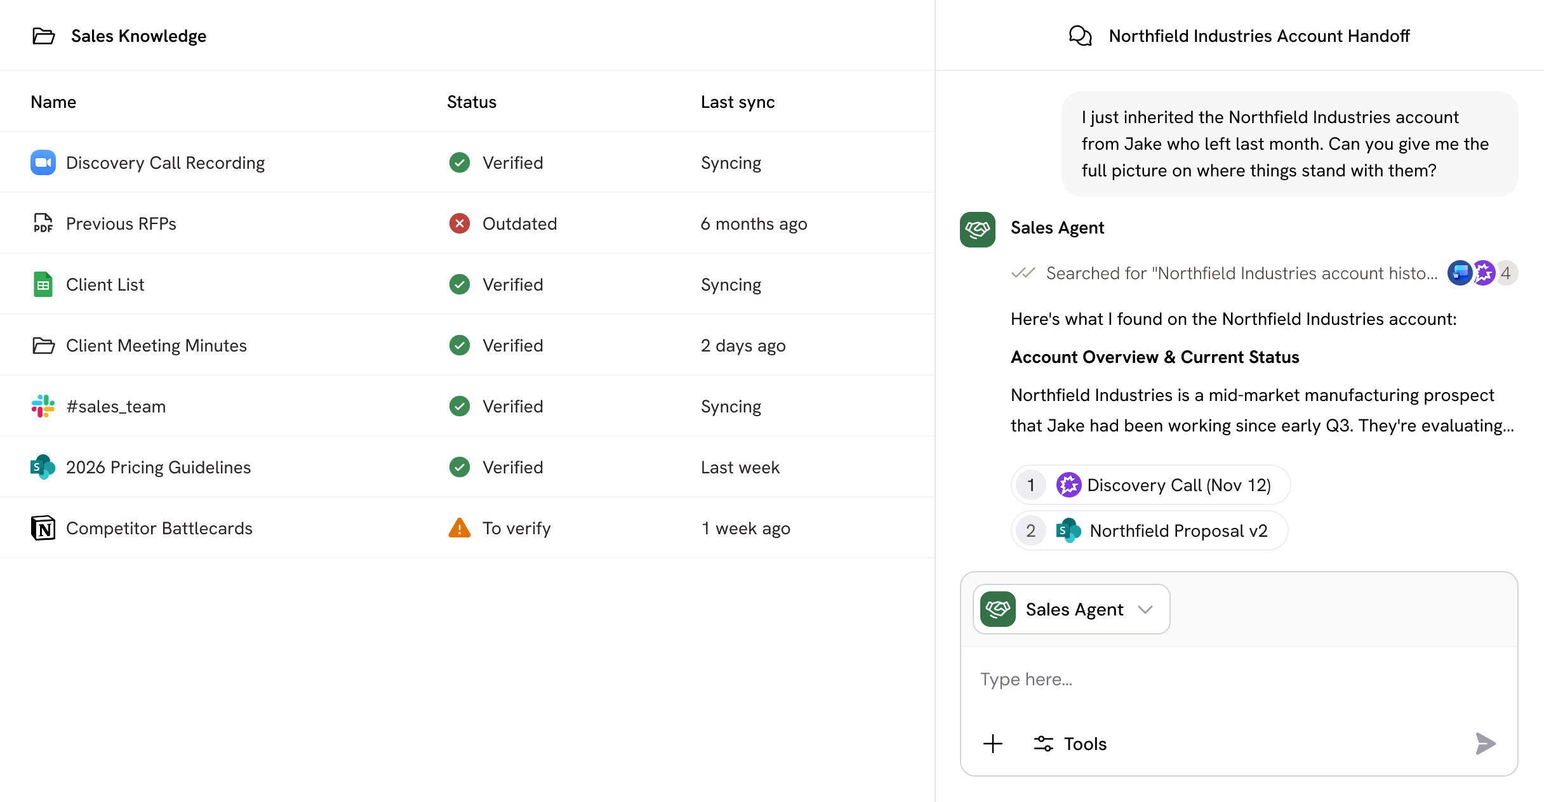Select the Notion icon for Competitor Battlecards
Image resolution: width=1544 pixels, height=802 pixels.
pyautogui.click(x=43, y=528)
